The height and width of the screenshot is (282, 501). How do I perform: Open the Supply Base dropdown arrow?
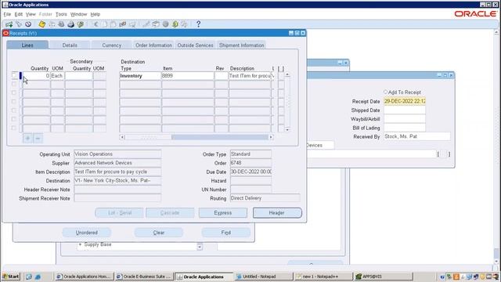(x=200, y=247)
